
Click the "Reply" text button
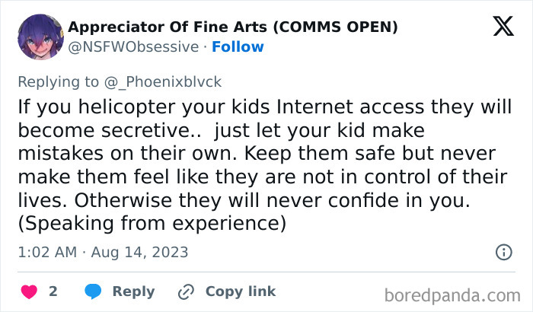tap(133, 291)
